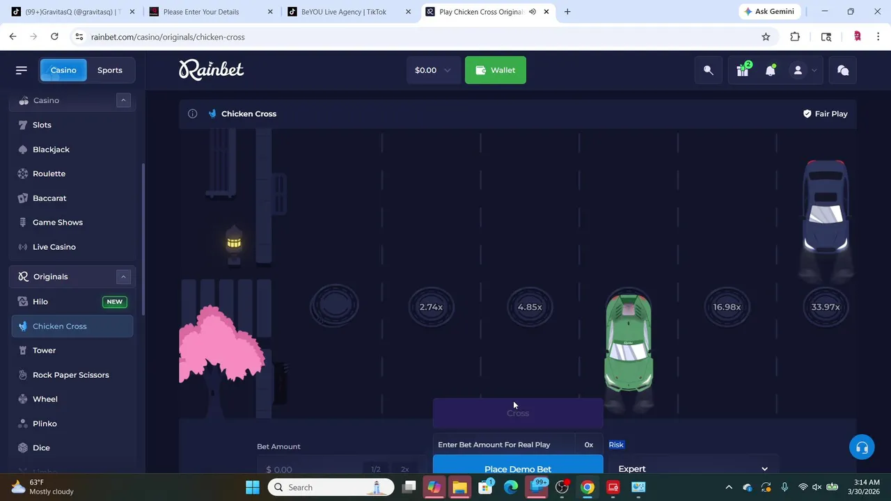The height and width of the screenshot is (501, 891).
Task: Click the Cross button
Action: coord(518,413)
